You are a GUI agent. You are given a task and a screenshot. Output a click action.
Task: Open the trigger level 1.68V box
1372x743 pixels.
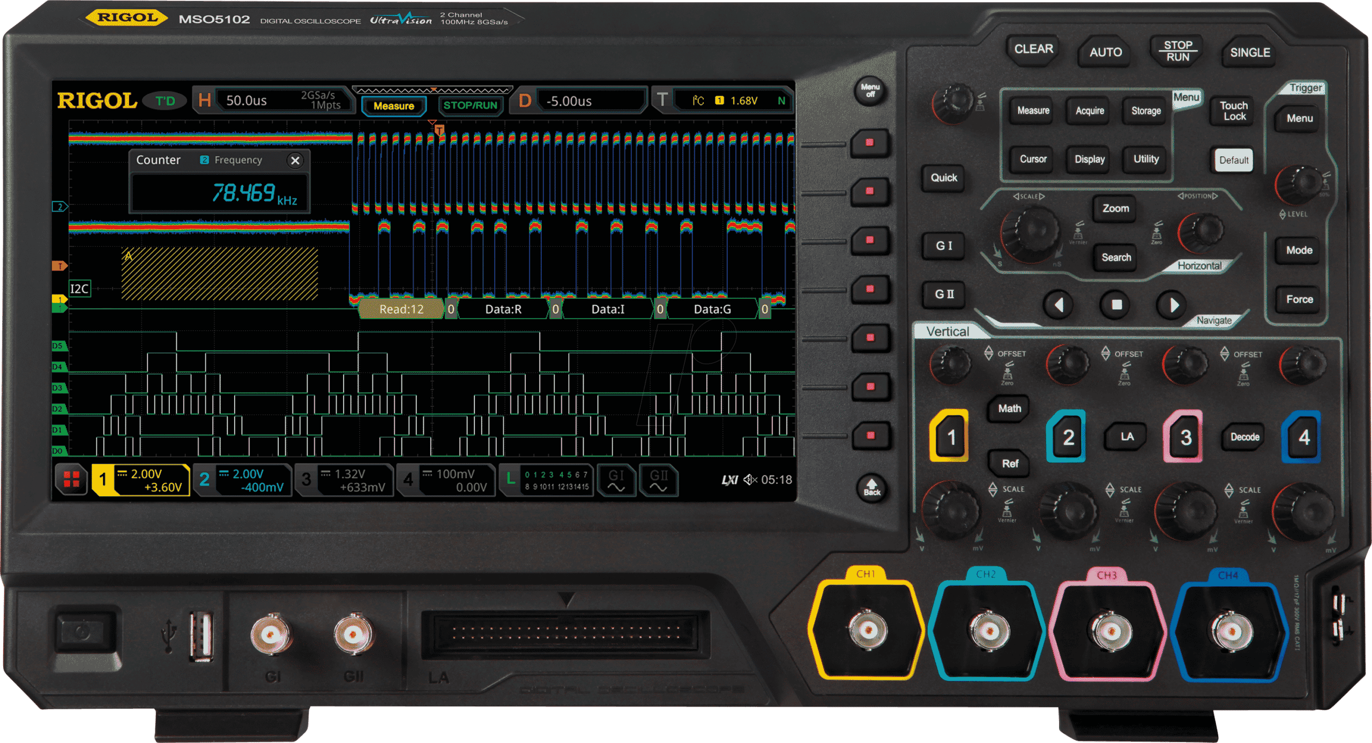[x=734, y=101]
